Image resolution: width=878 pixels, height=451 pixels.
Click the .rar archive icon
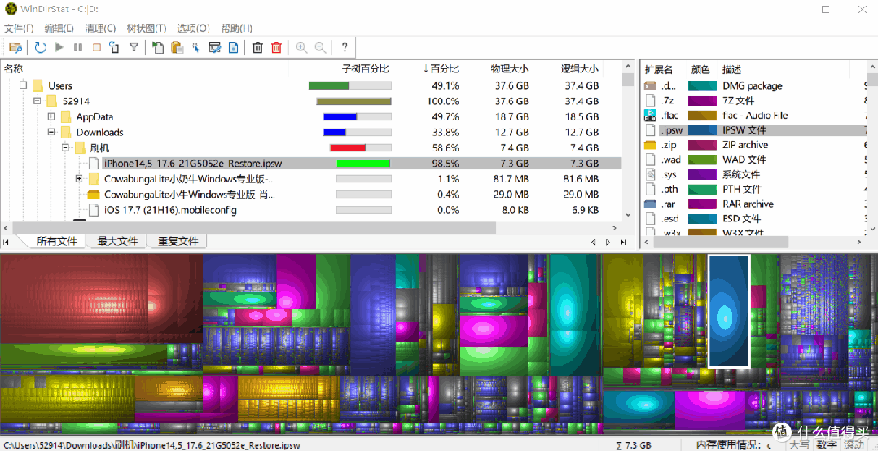[x=650, y=204]
